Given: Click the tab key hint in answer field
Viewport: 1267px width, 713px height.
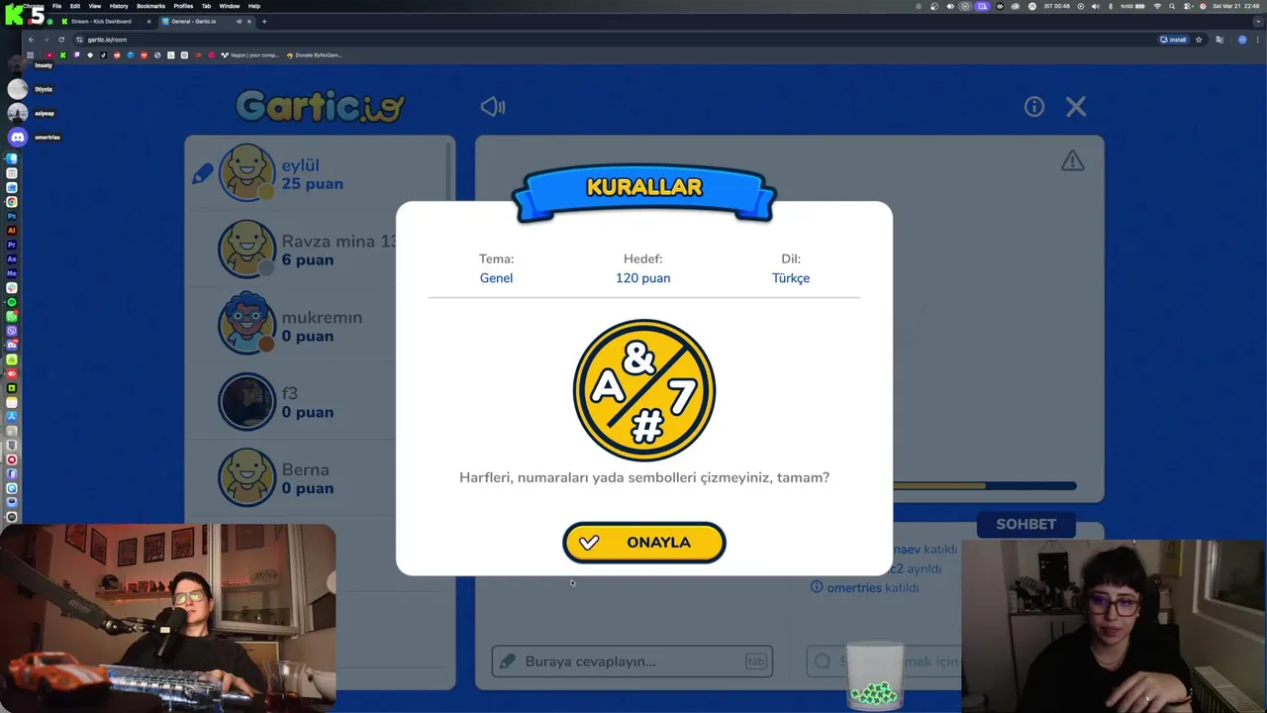Looking at the screenshot, I should [x=756, y=662].
